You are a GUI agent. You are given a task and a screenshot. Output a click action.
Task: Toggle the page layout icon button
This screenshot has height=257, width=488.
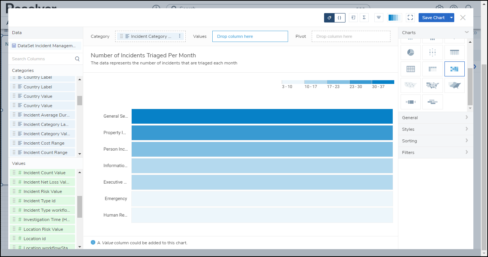click(353, 18)
